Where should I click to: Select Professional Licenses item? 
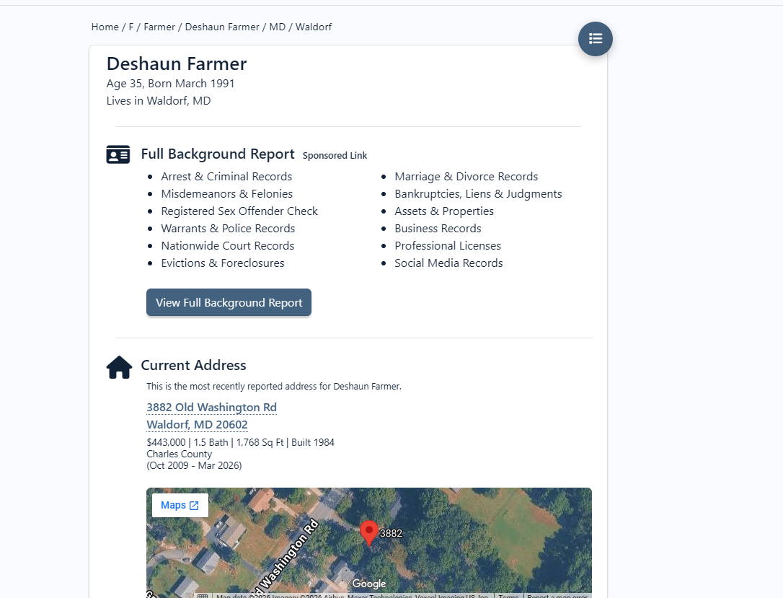[x=448, y=246]
